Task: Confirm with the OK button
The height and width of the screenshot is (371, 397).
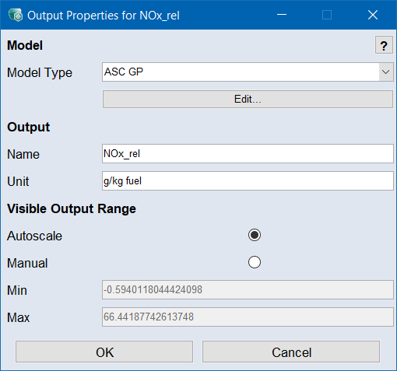Action: coord(104,352)
